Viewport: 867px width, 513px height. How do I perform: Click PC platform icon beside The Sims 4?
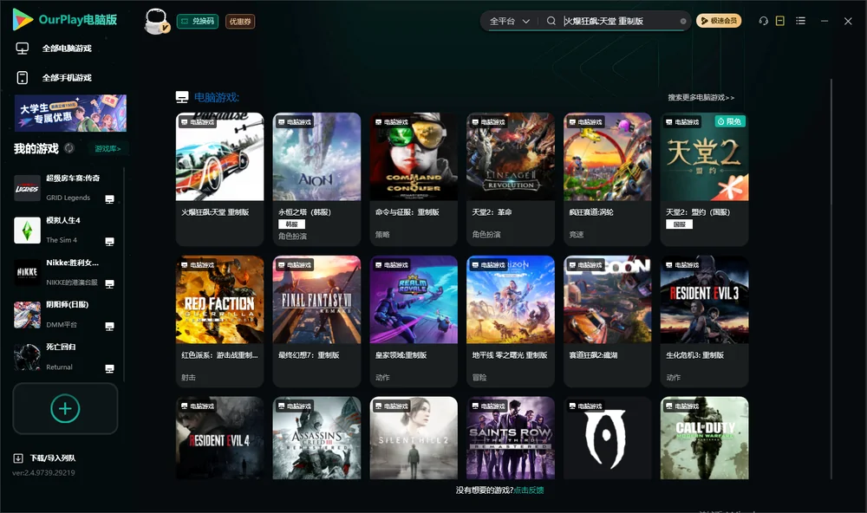point(109,242)
